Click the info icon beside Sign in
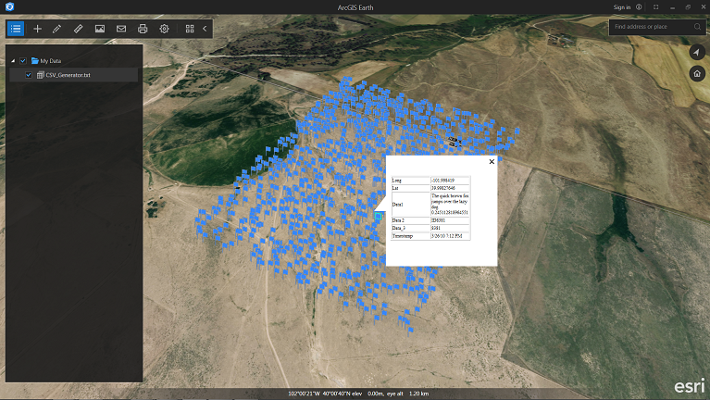This screenshot has width=710, height=400. coord(639,7)
